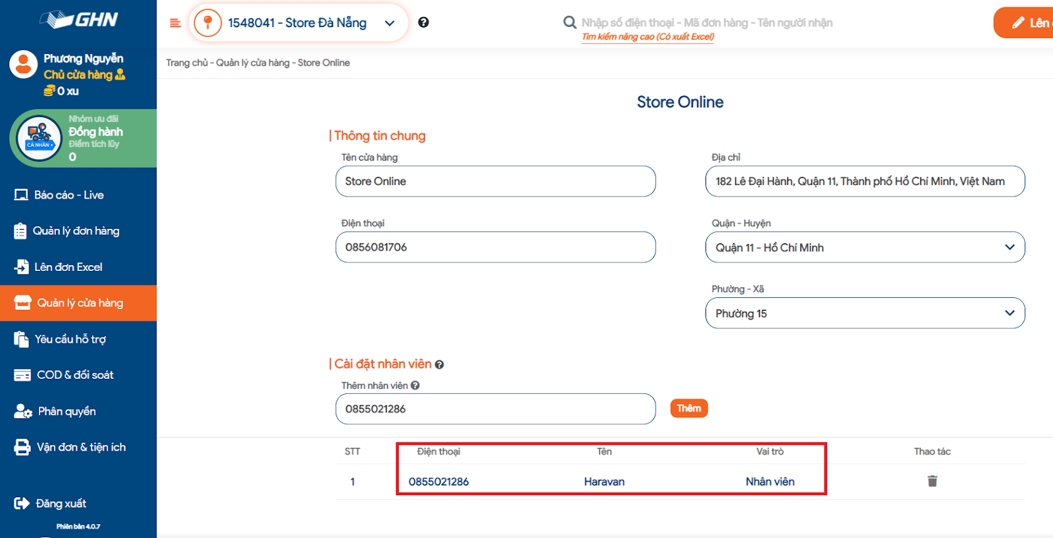Click the Lên đơn create order button

(x=1024, y=23)
